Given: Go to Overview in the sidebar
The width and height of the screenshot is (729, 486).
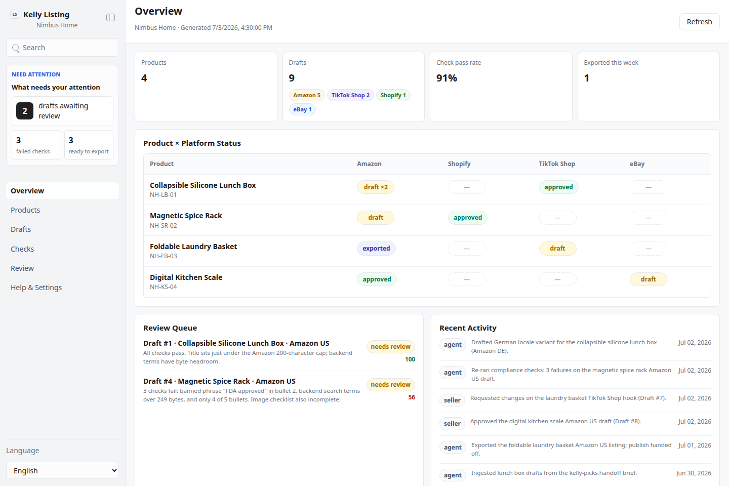Looking at the screenshot, I should click(62, 191).
